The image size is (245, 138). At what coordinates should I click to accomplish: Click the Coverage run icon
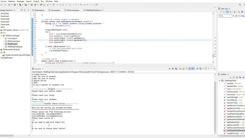click(20, 5)
